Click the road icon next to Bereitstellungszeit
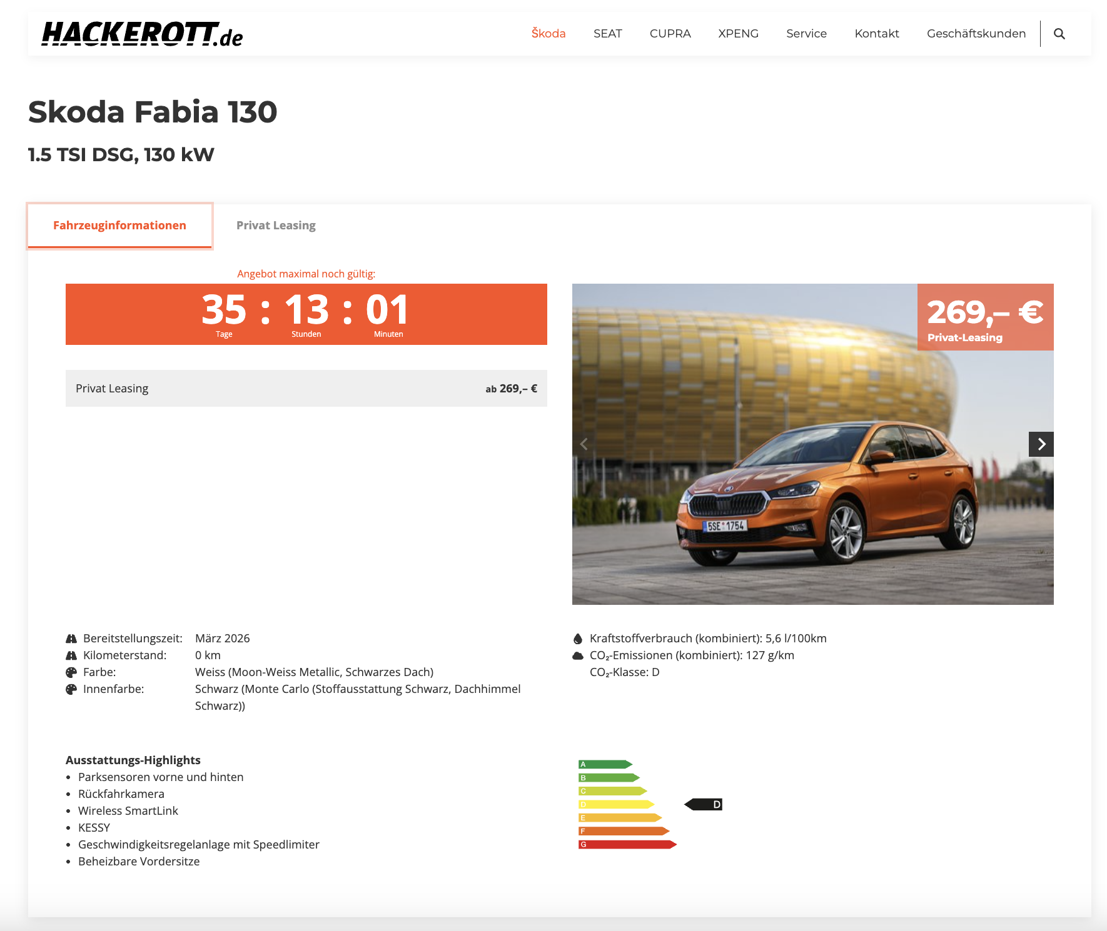This screenshot has height=931, width=1107. (x=71, y=639)
